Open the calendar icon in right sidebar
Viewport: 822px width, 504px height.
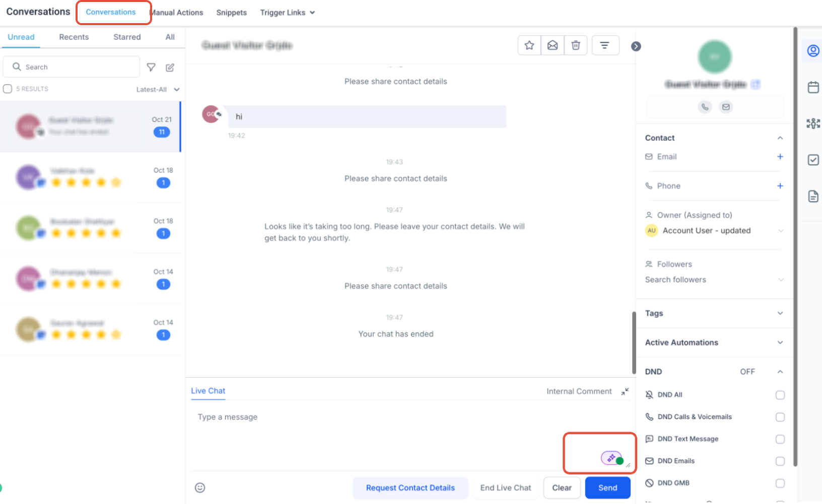point(813,87)
